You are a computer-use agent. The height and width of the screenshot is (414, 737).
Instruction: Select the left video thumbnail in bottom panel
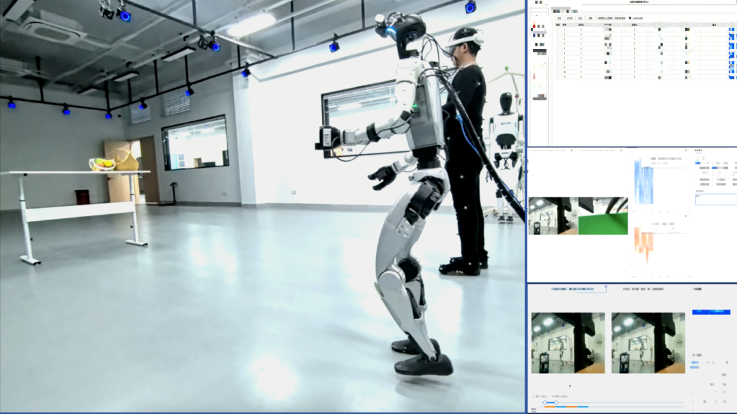(x=568, y=343)
